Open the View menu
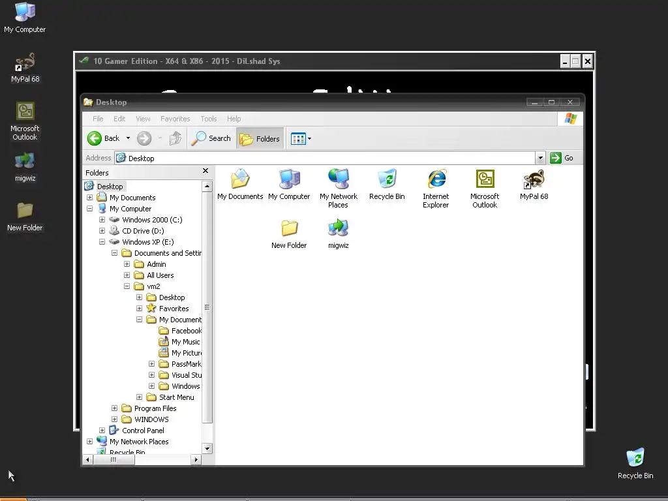The height and width of the screenshot is (501, 668). pyautogui.click(x=143, y=119)
